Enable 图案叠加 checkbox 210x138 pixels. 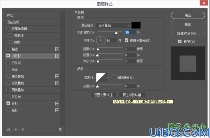coord(8,89)
